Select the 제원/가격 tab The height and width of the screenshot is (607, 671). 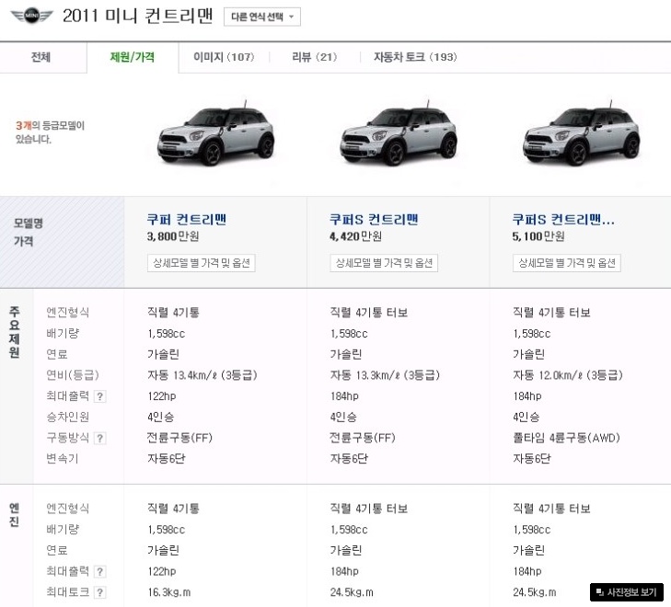pyautogui.click(x=133, y=57)
